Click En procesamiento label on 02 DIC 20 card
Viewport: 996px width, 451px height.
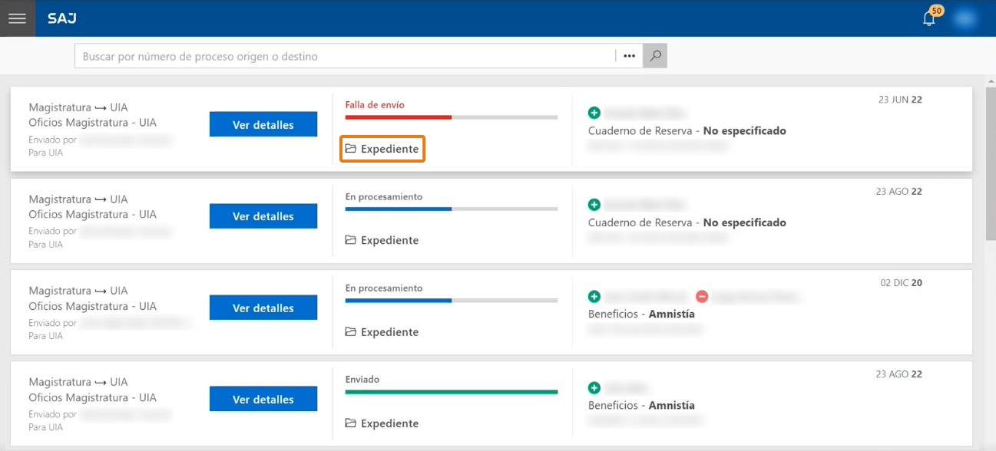click(x=384, y=288)
